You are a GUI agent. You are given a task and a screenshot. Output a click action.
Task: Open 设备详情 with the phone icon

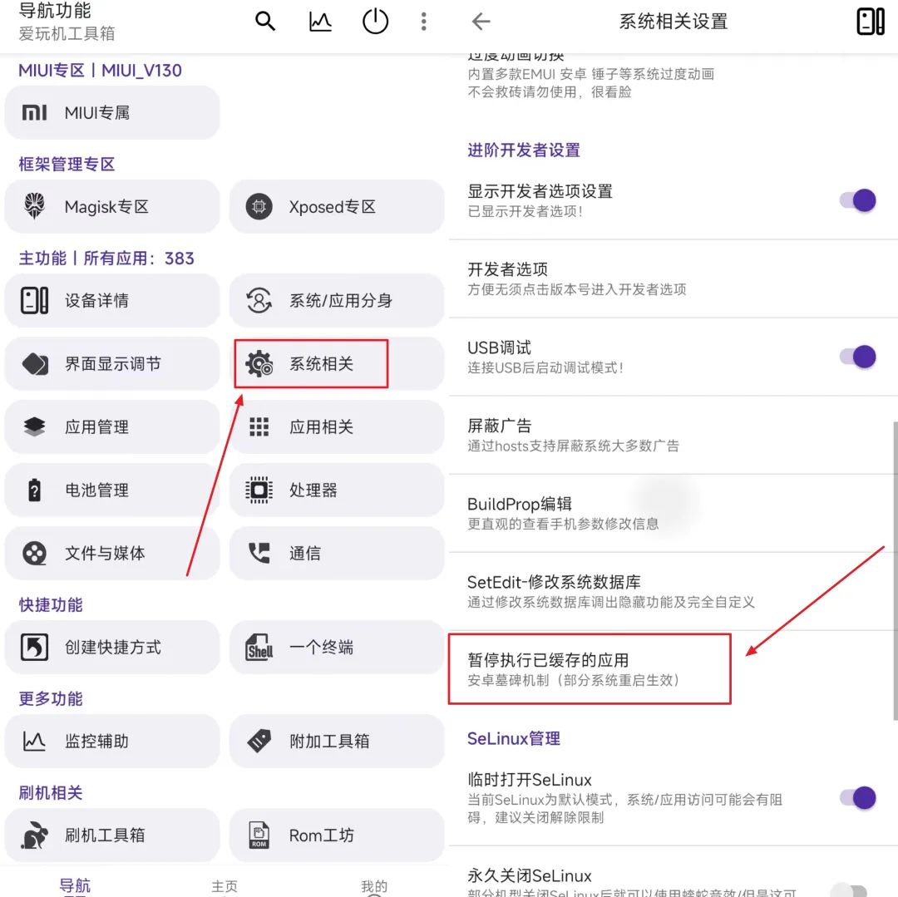pyautogui.click(x=33, y=300)
